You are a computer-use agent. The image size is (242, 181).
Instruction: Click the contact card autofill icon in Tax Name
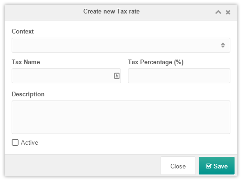coord(117,76)
